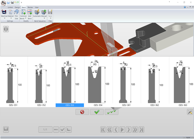Image resolution: width=194 pixels, height=139 pixels.
Task: Click the Add Bend icon
Action: tap(30, 12)
